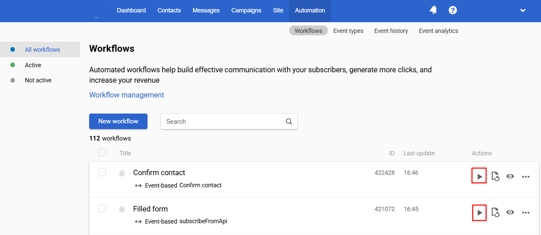
Task: Tick the Confirm contact row checkbox
Action: [102, 172]
